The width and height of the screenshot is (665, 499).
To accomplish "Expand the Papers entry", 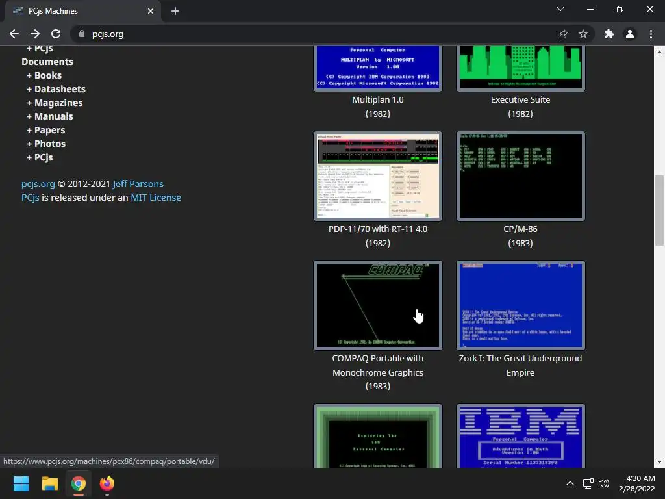I will 46,130.
